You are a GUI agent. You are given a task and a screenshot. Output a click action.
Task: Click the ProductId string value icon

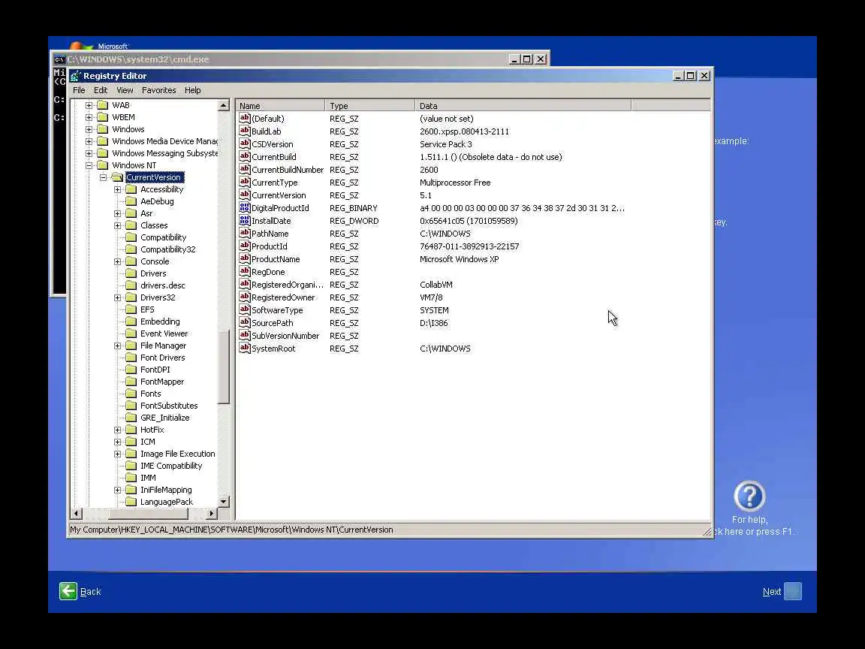(x=244, y=246)
